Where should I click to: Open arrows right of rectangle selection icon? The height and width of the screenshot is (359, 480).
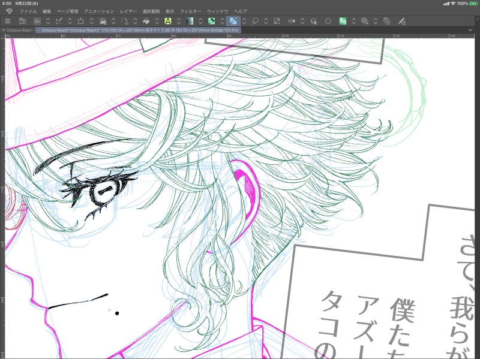92,21
